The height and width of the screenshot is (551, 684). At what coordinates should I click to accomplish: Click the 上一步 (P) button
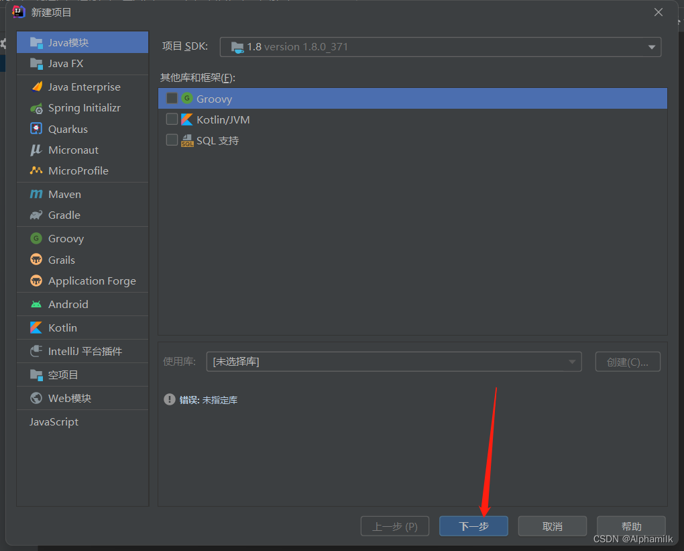click(x=395, y=526)
